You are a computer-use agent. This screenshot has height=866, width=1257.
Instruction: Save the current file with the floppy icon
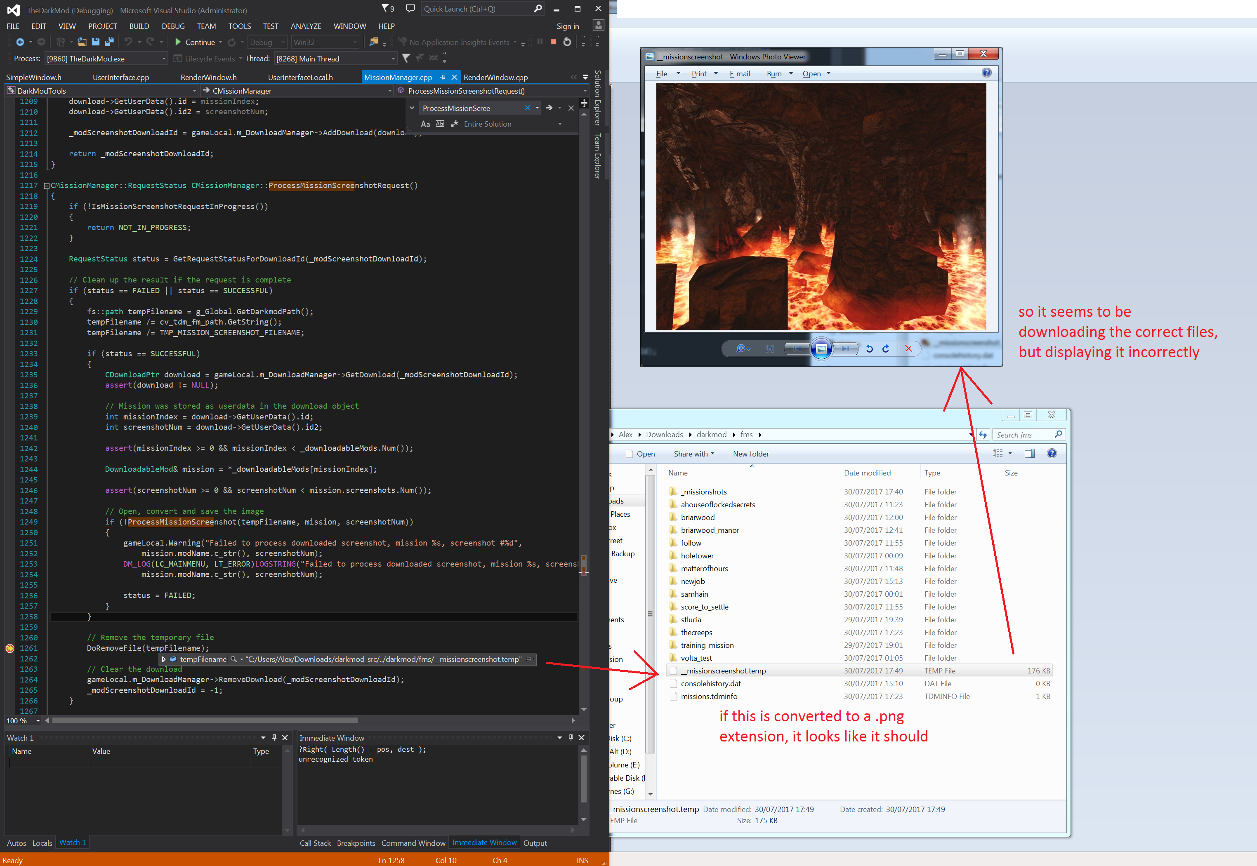pos(96,42)
